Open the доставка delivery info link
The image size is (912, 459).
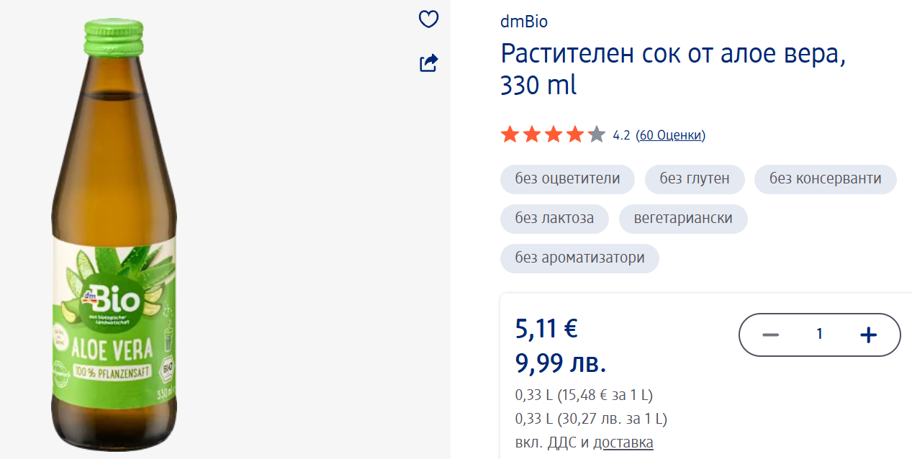pyautogui.click(x=623, y=442)
